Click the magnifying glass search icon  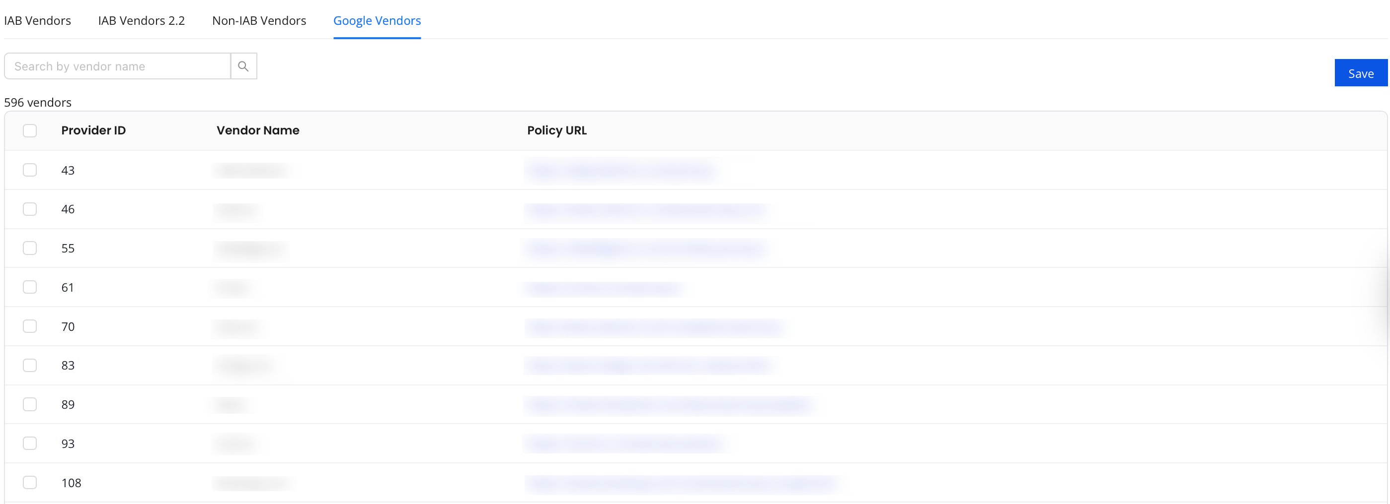243,66
